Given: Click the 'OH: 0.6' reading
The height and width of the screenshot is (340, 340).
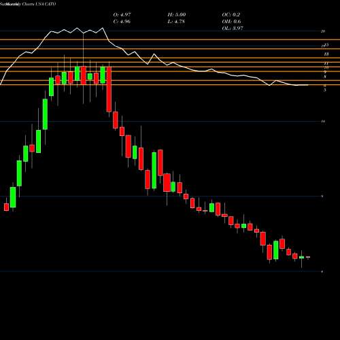Looking at the screenshot, I should (231, 22).
